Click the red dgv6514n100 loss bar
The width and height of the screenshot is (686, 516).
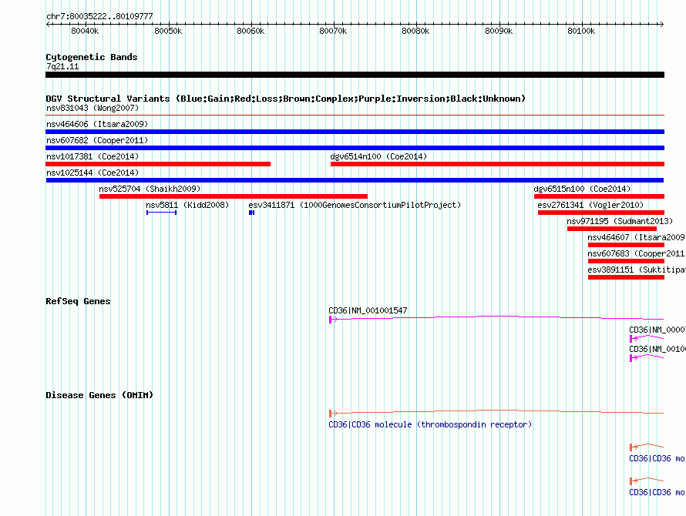tap(497, 164)
